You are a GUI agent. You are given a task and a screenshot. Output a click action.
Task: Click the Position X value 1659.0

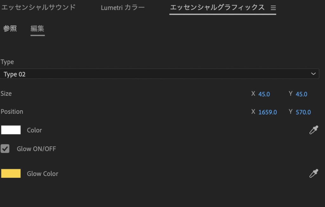tap(268, 112)
